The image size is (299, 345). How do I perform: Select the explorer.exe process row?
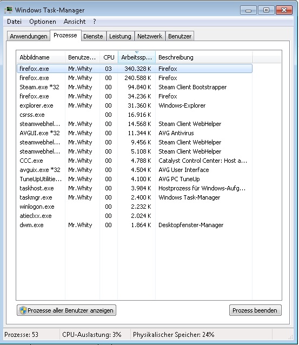135,105
